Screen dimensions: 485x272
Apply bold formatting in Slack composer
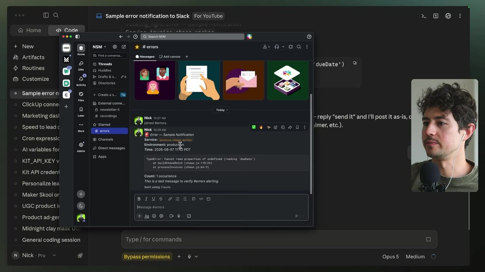point(139,199)
